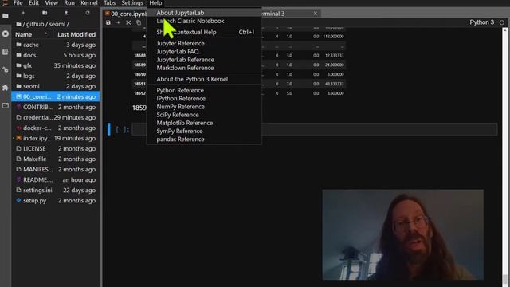Select the logs folder
Viewport: 510px width, 287px height.
(56, 76)
